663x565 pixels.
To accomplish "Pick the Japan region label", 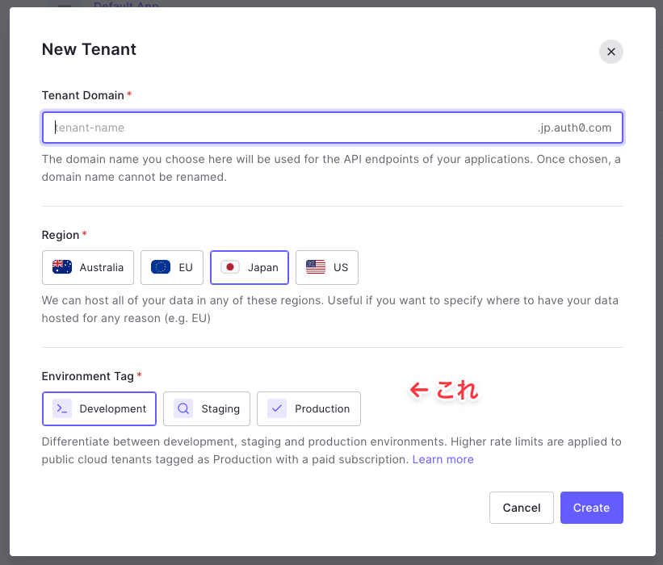I will pyautogui.click(x=263, y=267).
